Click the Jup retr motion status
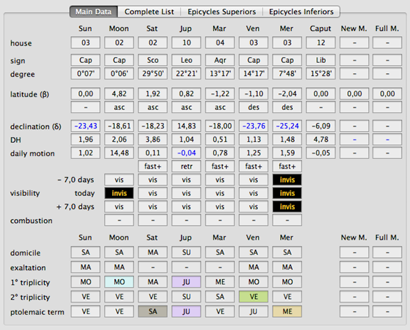Screen dimensions: 410x330 pos(187,166)
